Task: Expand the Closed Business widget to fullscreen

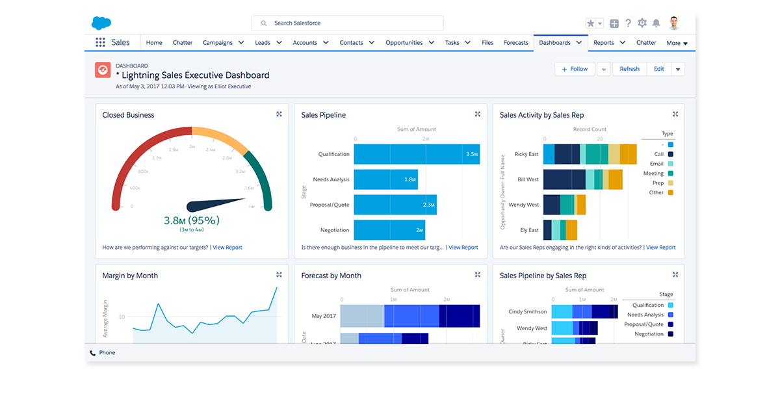Action: (279, 114)
